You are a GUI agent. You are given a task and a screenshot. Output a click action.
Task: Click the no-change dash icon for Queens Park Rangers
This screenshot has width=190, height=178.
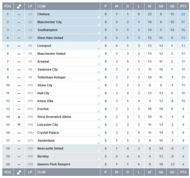point(19,164)
